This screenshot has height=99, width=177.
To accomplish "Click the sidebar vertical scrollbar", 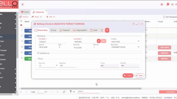I will pyautogui.click(x=17, y=35).
